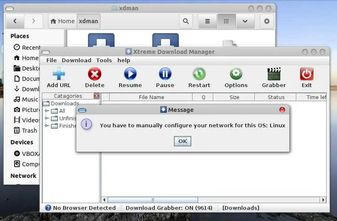Click the red Exit power icon
Screen dimensions: 337x221
coord(307,74)
